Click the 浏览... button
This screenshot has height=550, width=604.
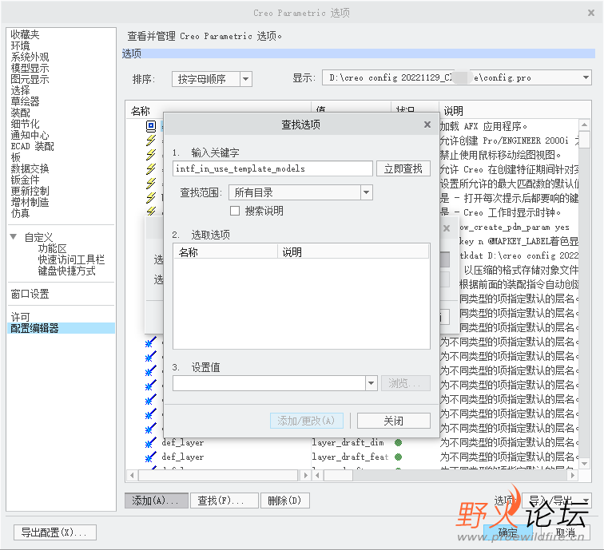(x=405, y=383)
